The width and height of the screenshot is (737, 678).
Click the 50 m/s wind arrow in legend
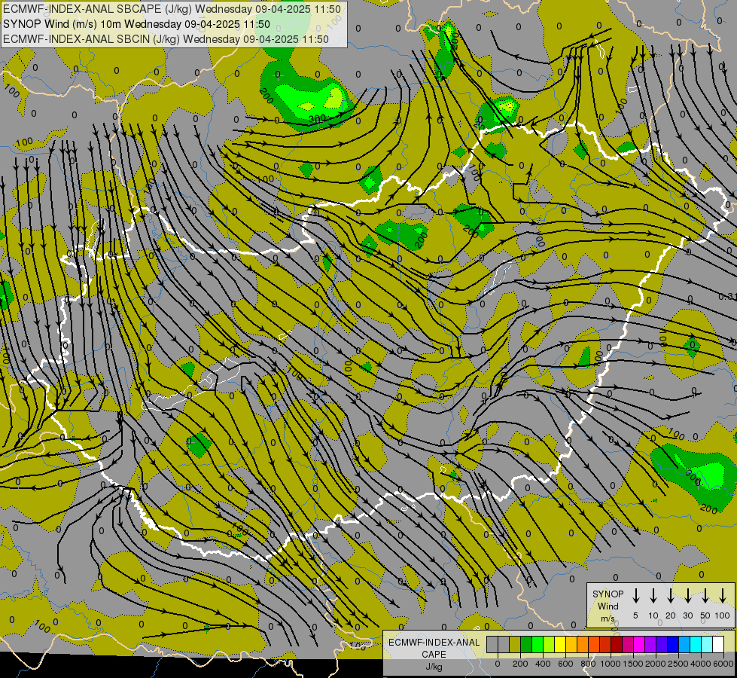click(705, 596)
